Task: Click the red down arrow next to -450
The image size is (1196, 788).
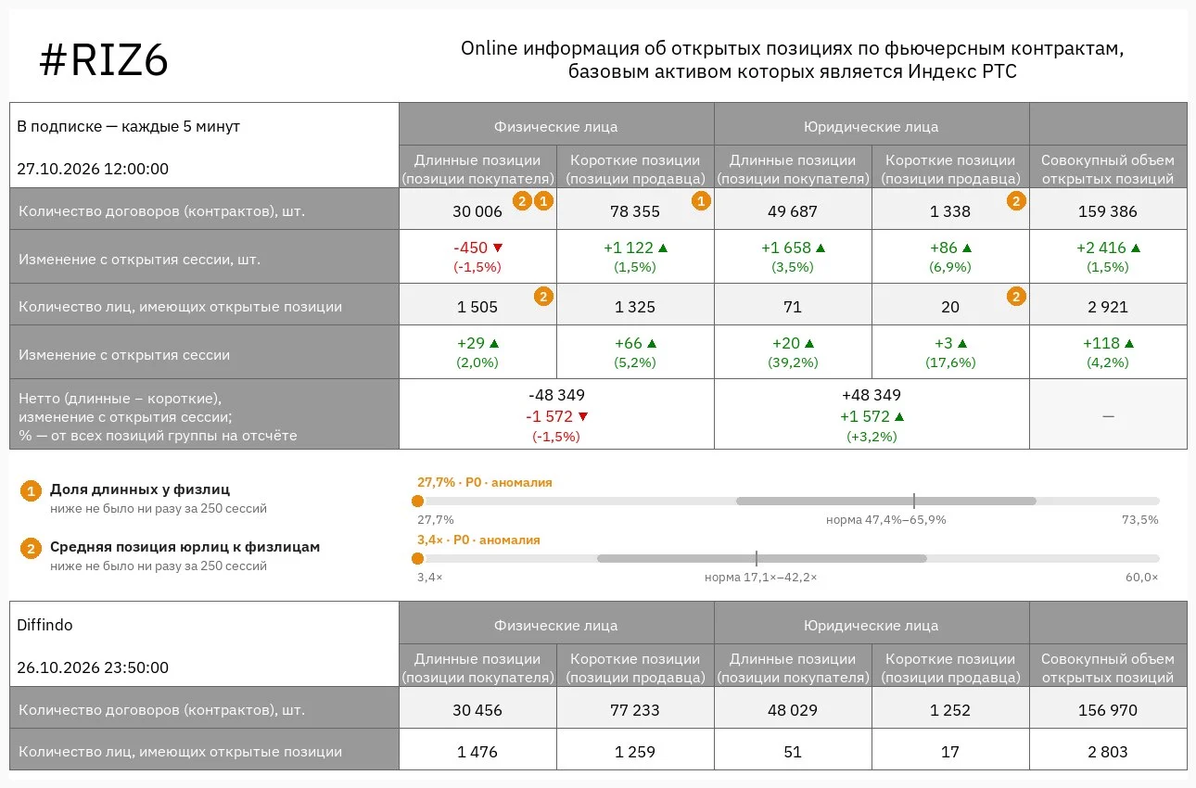Action: pos(498,248)
